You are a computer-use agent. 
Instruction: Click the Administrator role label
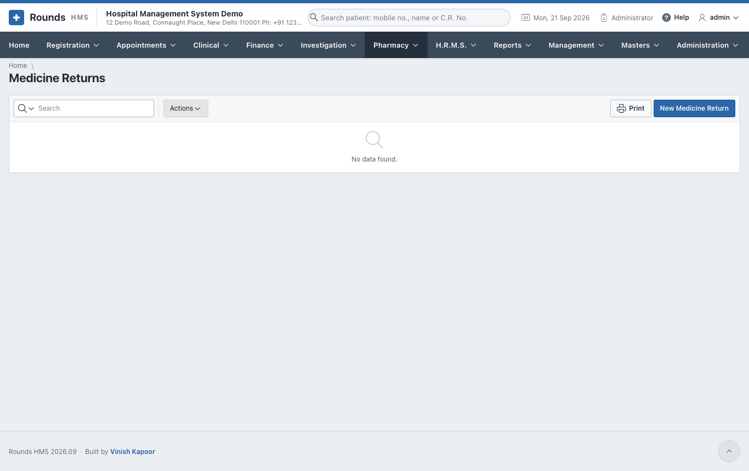632,18
